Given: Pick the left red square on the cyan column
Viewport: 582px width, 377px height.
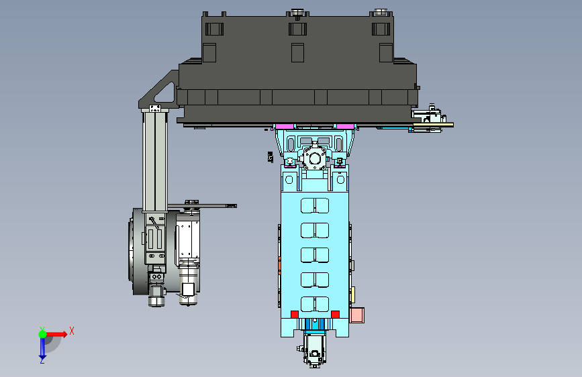Looking at the screenshot, I should pos(294,315).
